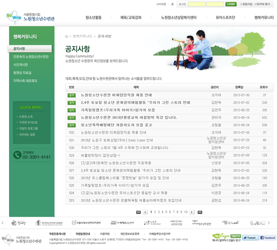Viewport: 277px width, 250px height.
Task: Open the 유아스포츠단 main menu
Action: 225,18
